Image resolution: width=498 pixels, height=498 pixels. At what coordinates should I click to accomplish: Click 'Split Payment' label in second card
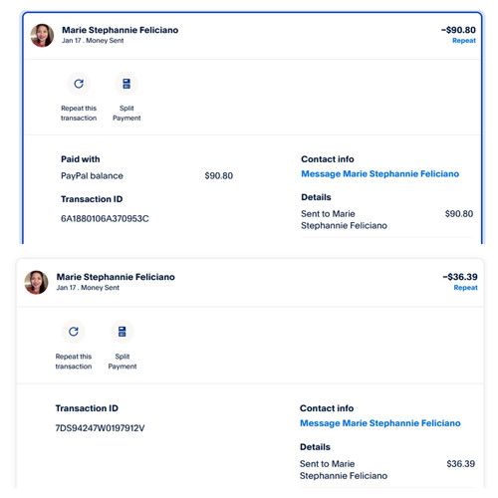tap(123, 362)
